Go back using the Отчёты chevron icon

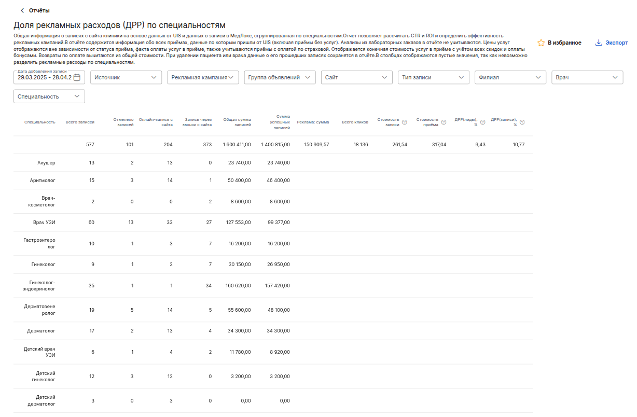[x=22, y=10]
